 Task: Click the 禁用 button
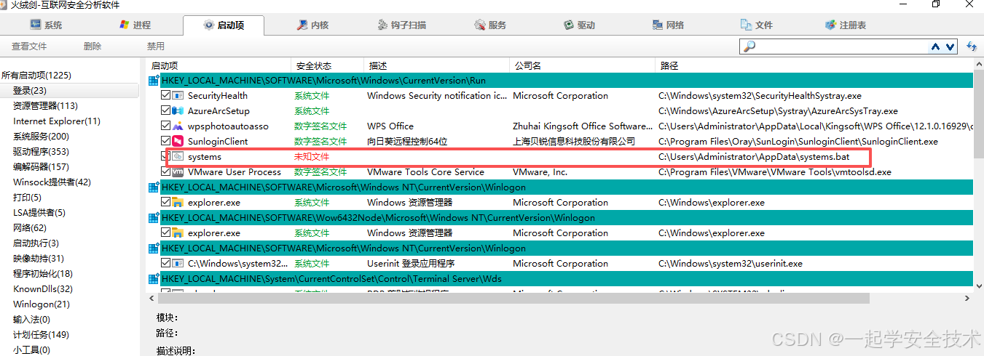click(x=156, y=46)
